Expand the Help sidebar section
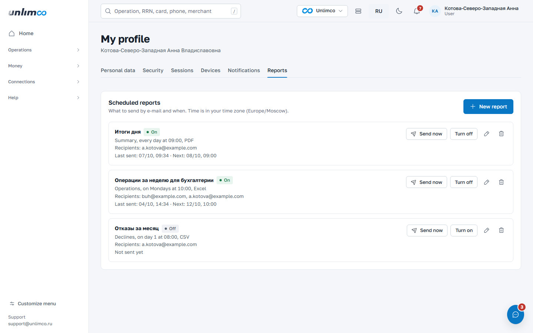Viewport: 533px width, 333px height. point(44,98)
